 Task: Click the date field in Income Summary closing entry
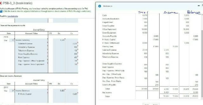[x=12, y=90]
